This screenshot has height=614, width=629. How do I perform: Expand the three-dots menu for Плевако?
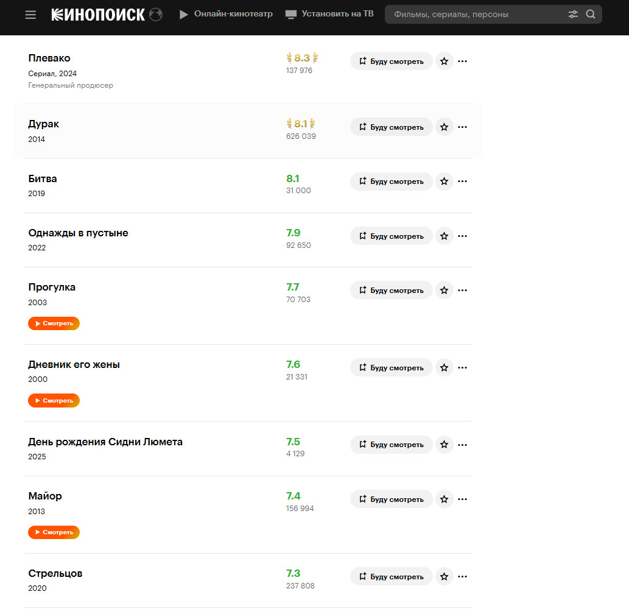[x=463, y=61]
